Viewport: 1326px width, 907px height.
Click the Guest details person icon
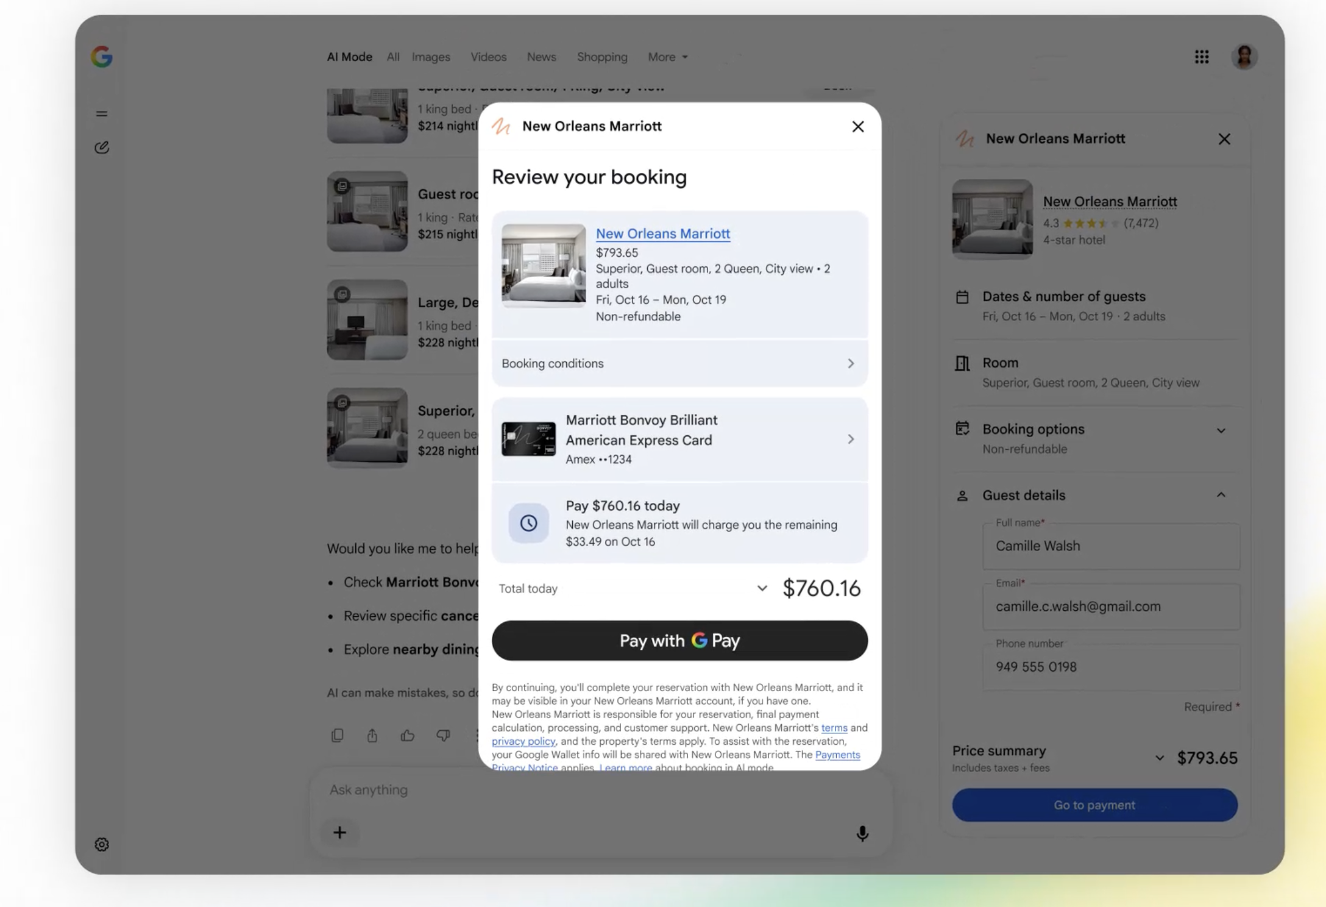click(962, 496)
